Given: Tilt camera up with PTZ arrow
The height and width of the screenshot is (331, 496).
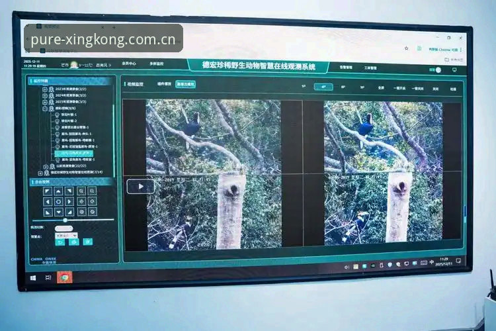Looking at the screenshot, I should pos(58,191).
